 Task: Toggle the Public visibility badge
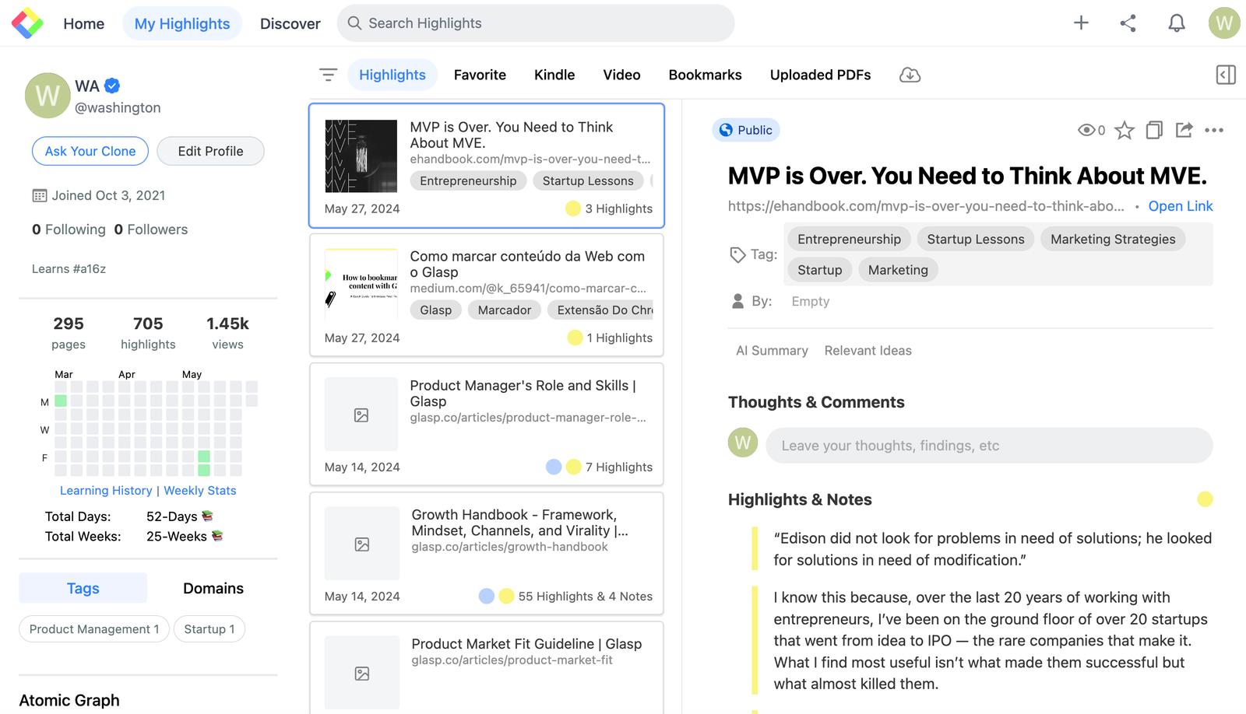pyautogui.click(x=746, y=130)
